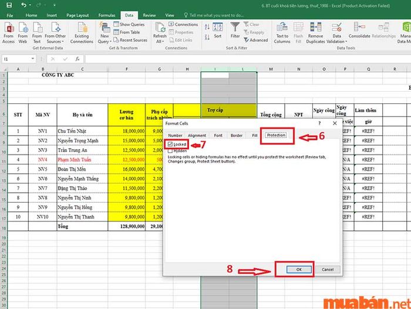Select row 19 header
The height and width of the screenshot is (309, 411).
tap(4, 238)
